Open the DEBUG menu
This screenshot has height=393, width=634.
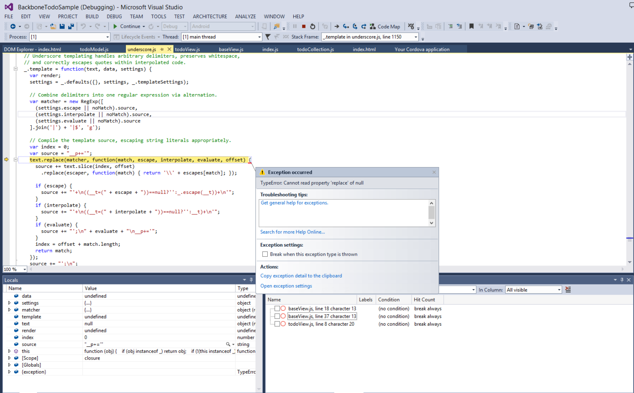tap(114, 16)
